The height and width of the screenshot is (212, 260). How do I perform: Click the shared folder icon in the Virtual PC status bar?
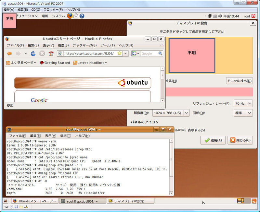pyautogui.click(x=21, y=207)
